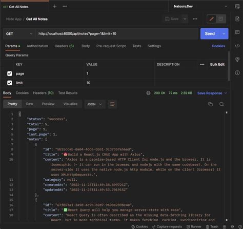Click the 2.59 KB response size
Screen dimensions: 243x229
click(x=187, y=93)
